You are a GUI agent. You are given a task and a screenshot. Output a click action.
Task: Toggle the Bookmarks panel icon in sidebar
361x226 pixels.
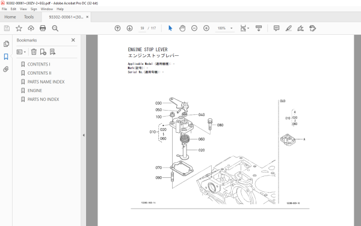(6, 56)
